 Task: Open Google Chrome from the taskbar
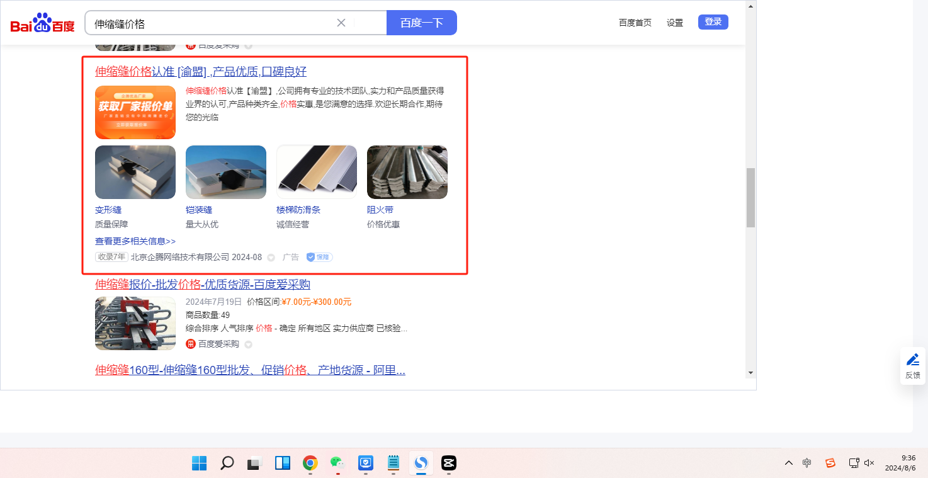pyautogui.click(x=310, y=464)
